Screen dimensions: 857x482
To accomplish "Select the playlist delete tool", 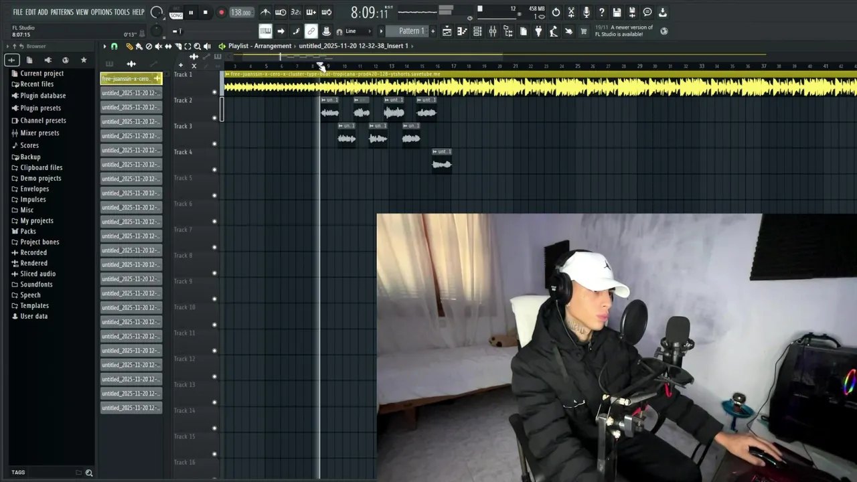I will click(149, 46).
